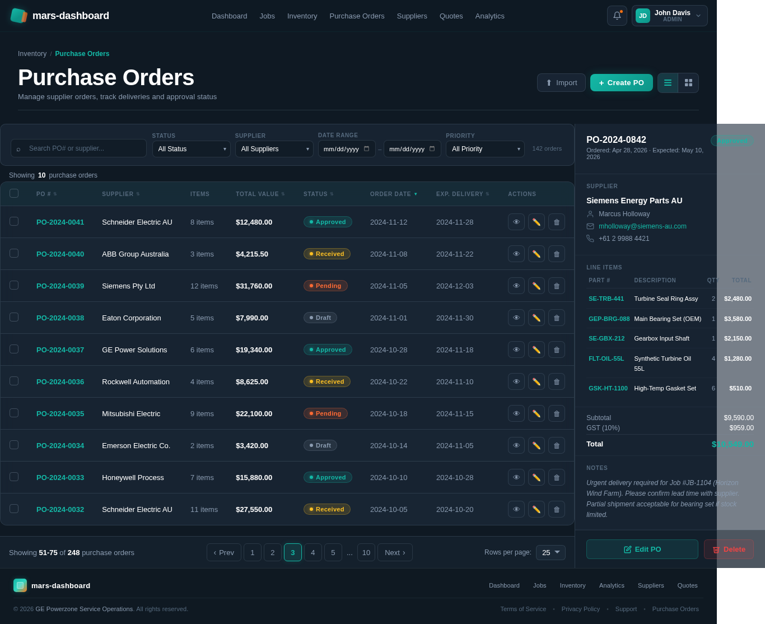Check the PO-2024-0032 row checkbox
Image resolution: width=765 pixels, height=624 pixels.
tap(14, 509)
